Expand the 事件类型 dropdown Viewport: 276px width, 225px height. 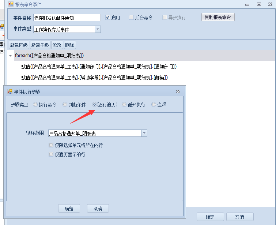(x=98, y=29)
